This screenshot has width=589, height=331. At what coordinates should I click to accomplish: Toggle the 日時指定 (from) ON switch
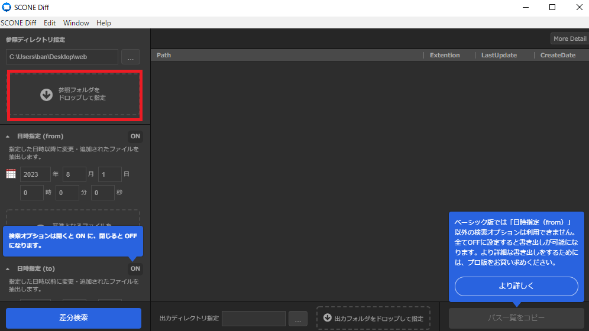[135, 136]
